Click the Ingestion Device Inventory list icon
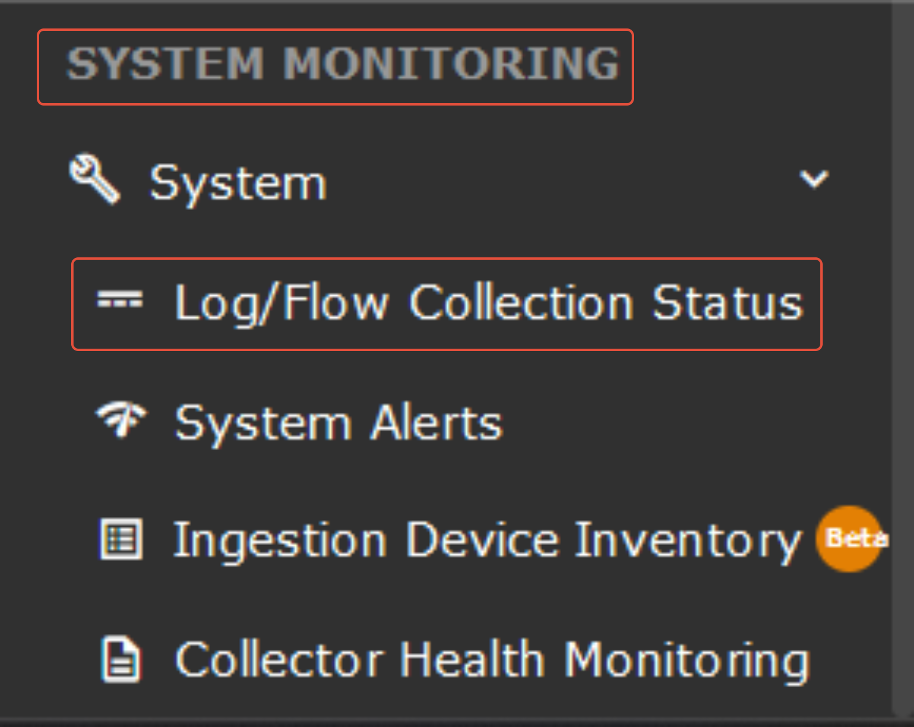 pos(122,539)
